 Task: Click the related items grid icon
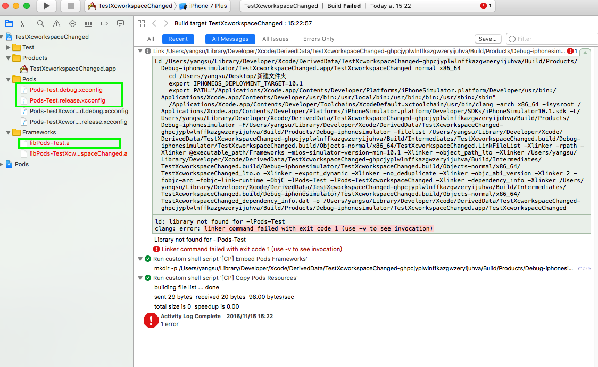tap(141, 23)
